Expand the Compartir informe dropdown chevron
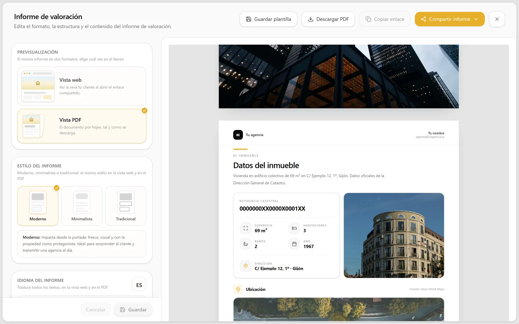 pos(476,19)
